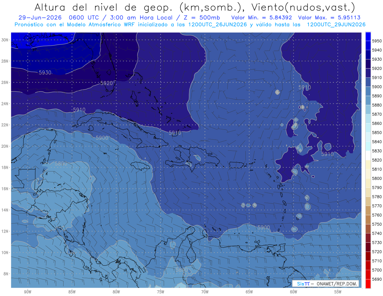The height and width of the screenshot is (296, 383).
Task: Click the 28N latitude axis label
Action: [x=5, y=61]
